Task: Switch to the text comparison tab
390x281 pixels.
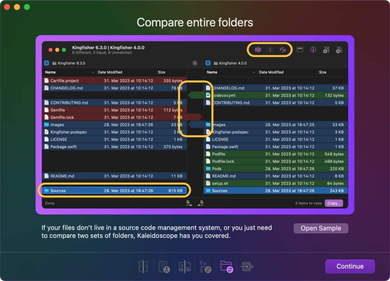Action: click(x=143, y=267)
